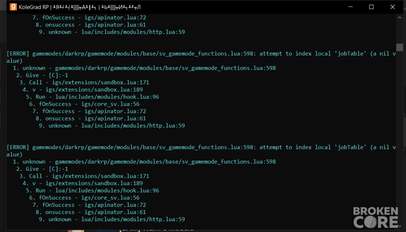Click '5. Run - lua/includes/modules/hook.lua:96' in first full trace
Viewport: 406px width, 232px height.
[x=92, y=97]
